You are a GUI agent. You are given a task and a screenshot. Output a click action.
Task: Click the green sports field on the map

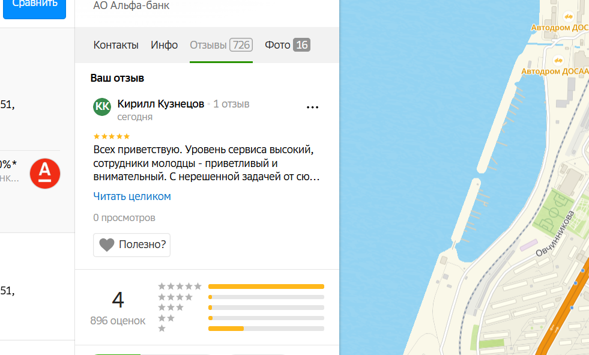pyautogui.click(x=553, y=213)
